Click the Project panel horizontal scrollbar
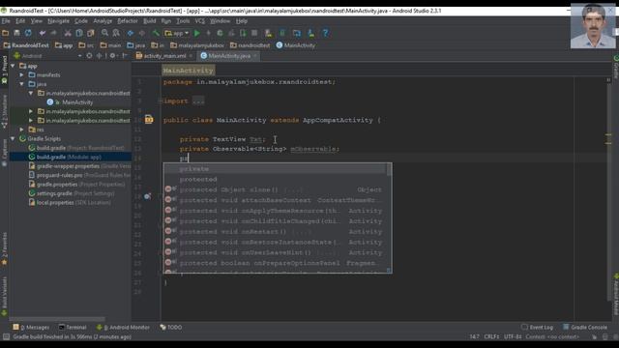Screen dimensions: 619x348 click(x=58, y=319)
